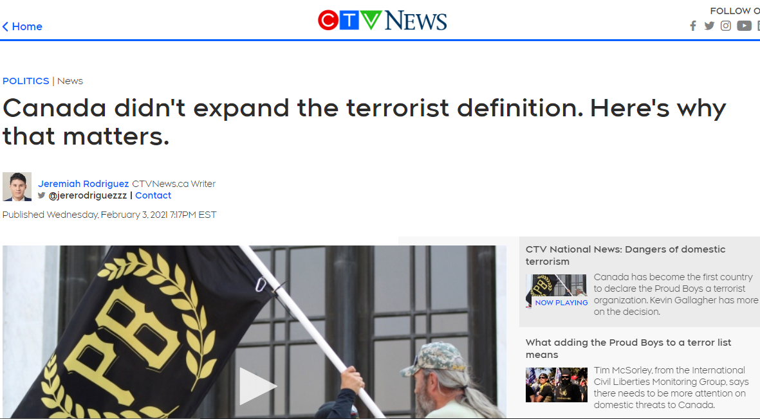The image size is (760, 419).
Task: Open Jeremiah Rodriguez author page
Action: pos(84,184)
